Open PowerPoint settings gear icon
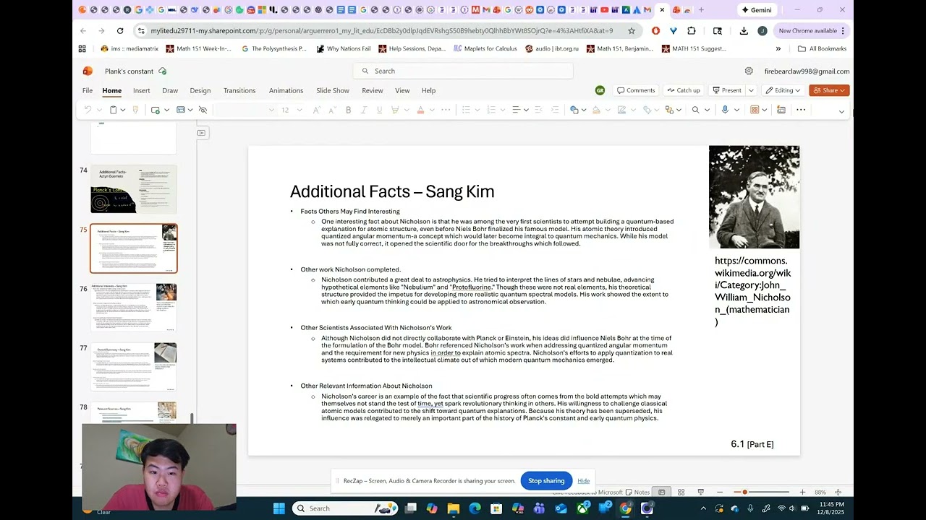Viewport: 926px width, 520px height. click(x=749, y=71)
